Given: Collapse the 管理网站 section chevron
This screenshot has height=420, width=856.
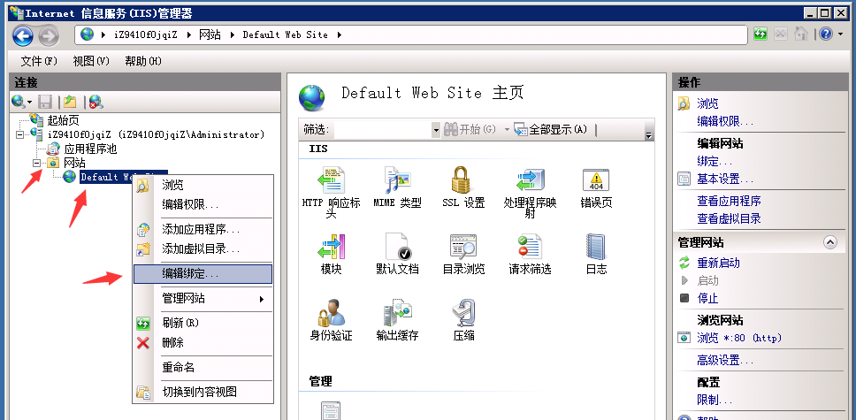Looking at the screenshot, I should click(829, 242).
